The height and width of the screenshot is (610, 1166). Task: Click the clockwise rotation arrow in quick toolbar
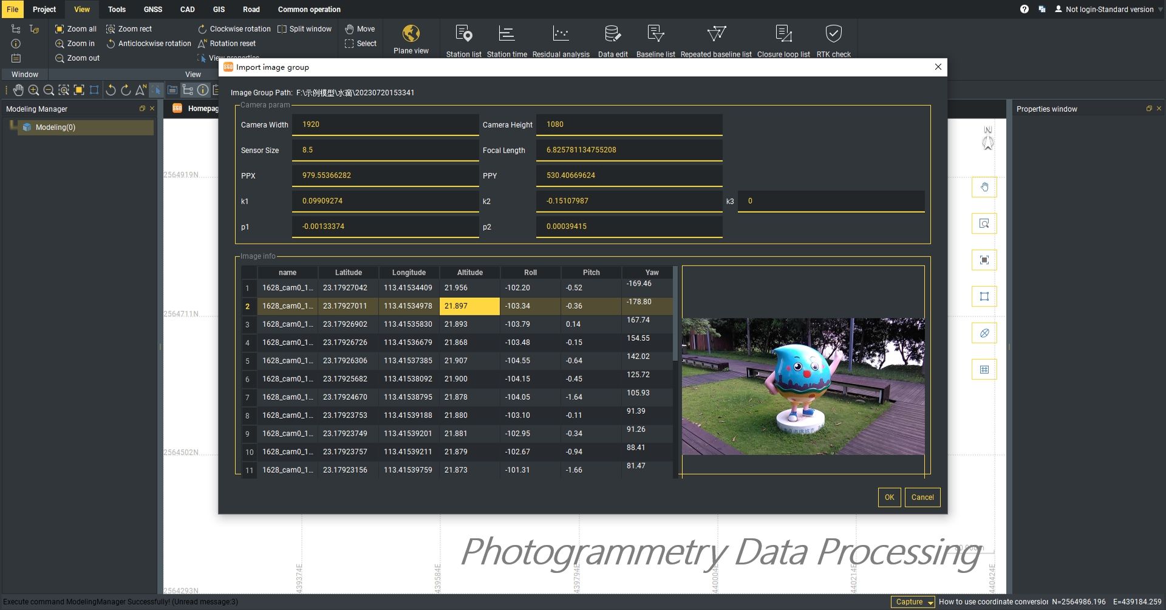pos(126,91)
